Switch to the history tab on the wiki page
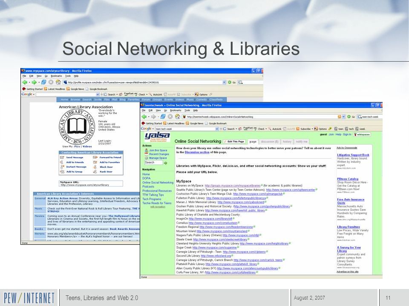 click(287, 142)
